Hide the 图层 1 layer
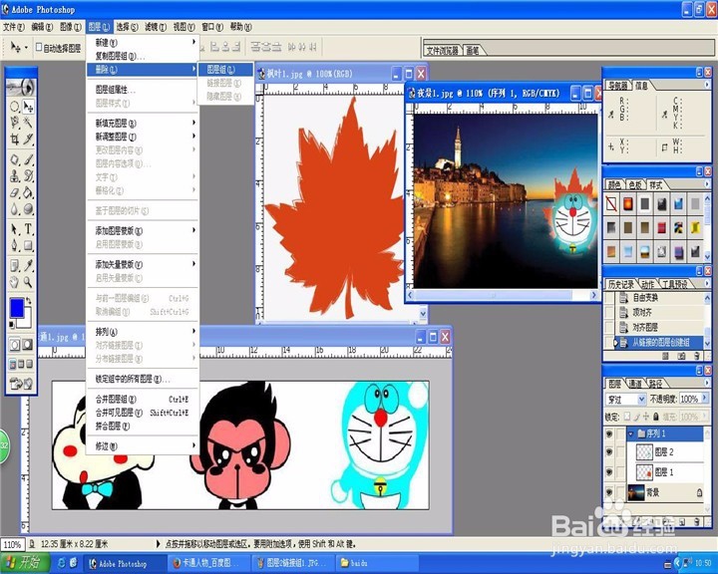 [609, 472]
